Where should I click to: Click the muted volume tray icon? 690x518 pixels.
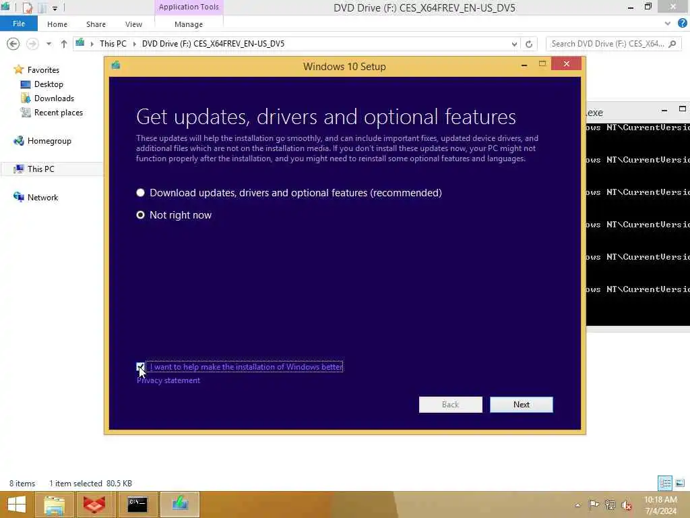[627, 505]
